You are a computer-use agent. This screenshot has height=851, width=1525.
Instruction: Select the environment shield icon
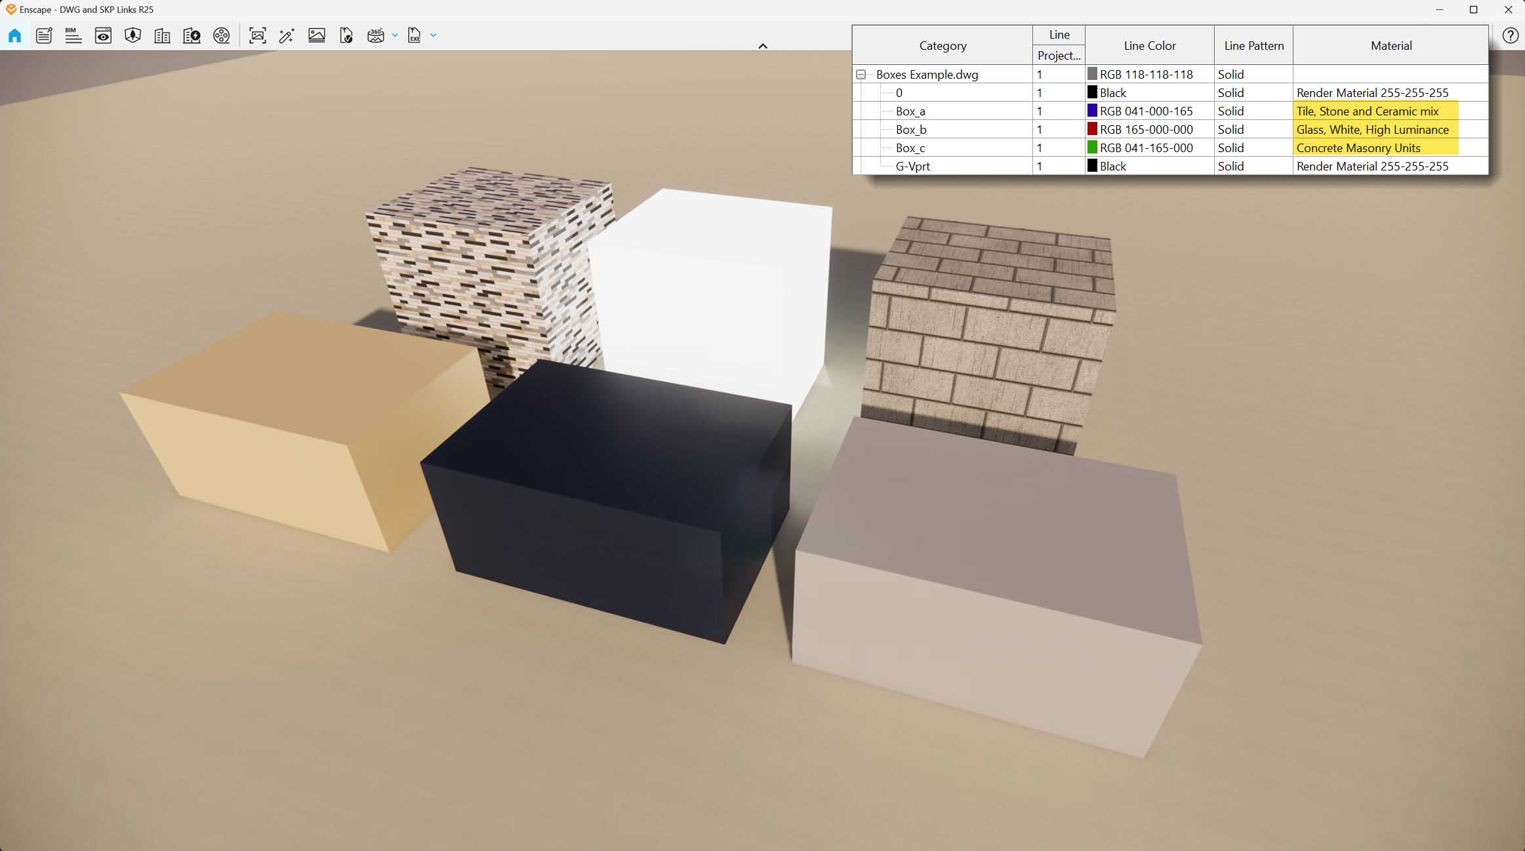point(132,35)
